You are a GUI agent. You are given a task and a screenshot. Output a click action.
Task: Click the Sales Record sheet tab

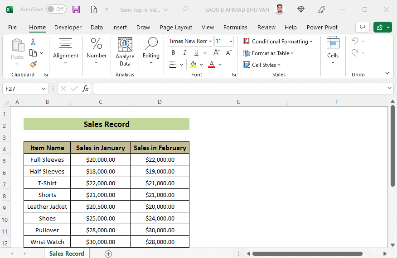click(x=67, y=253)
